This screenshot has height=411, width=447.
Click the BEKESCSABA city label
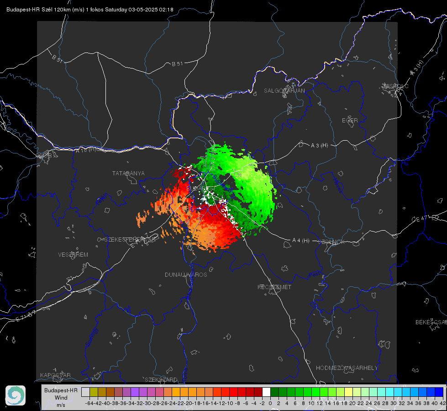point(431,322)
